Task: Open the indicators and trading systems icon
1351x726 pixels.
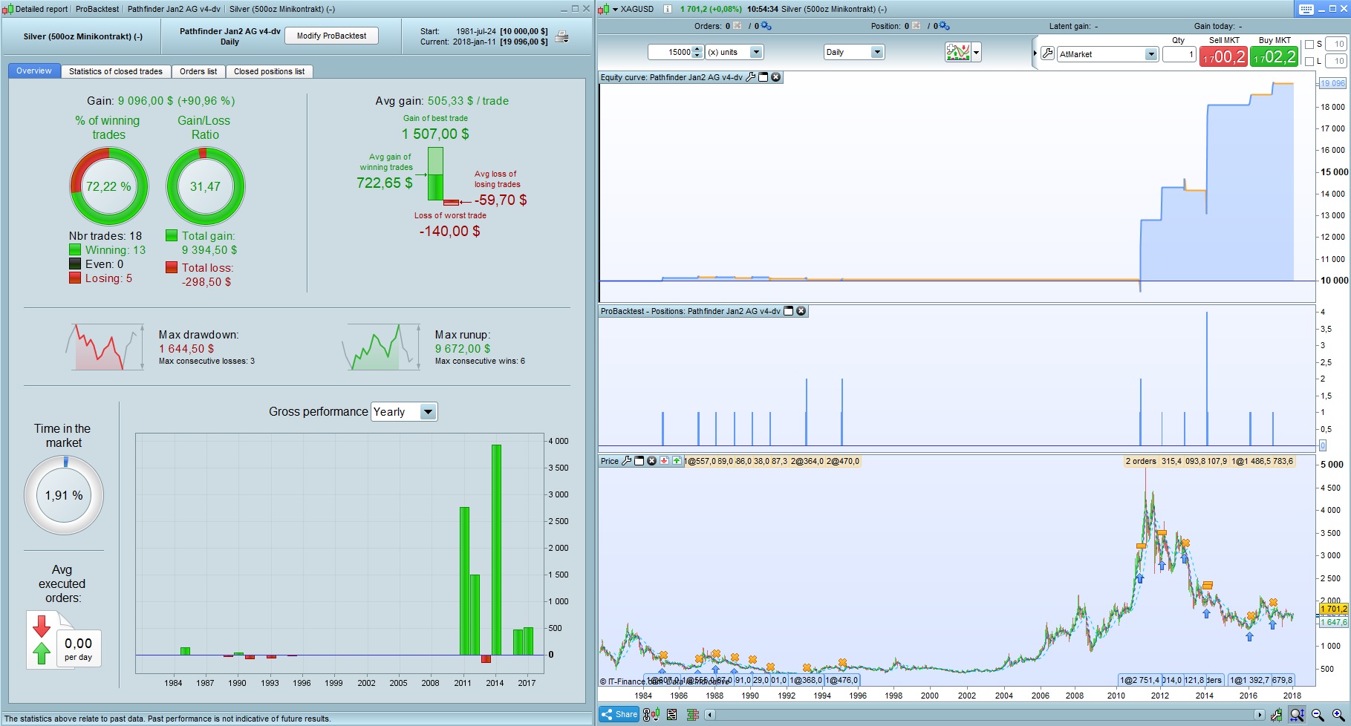Action: pyautogui.click(x=958, y=52)
